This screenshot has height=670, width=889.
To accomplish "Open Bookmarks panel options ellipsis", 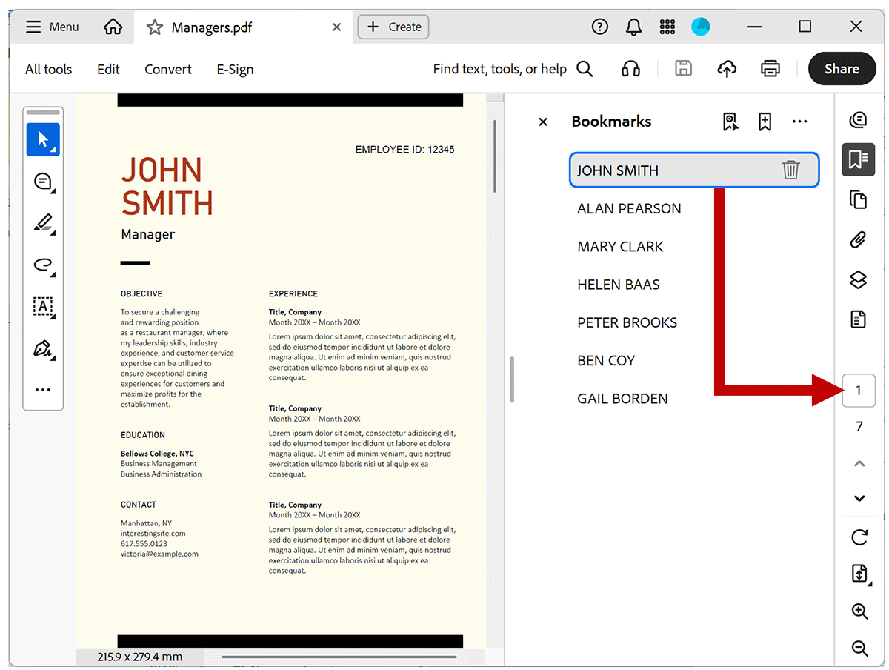I will point(799,122).
